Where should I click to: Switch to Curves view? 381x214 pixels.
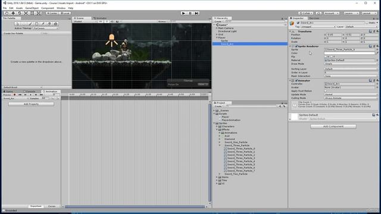click(52, 206)
